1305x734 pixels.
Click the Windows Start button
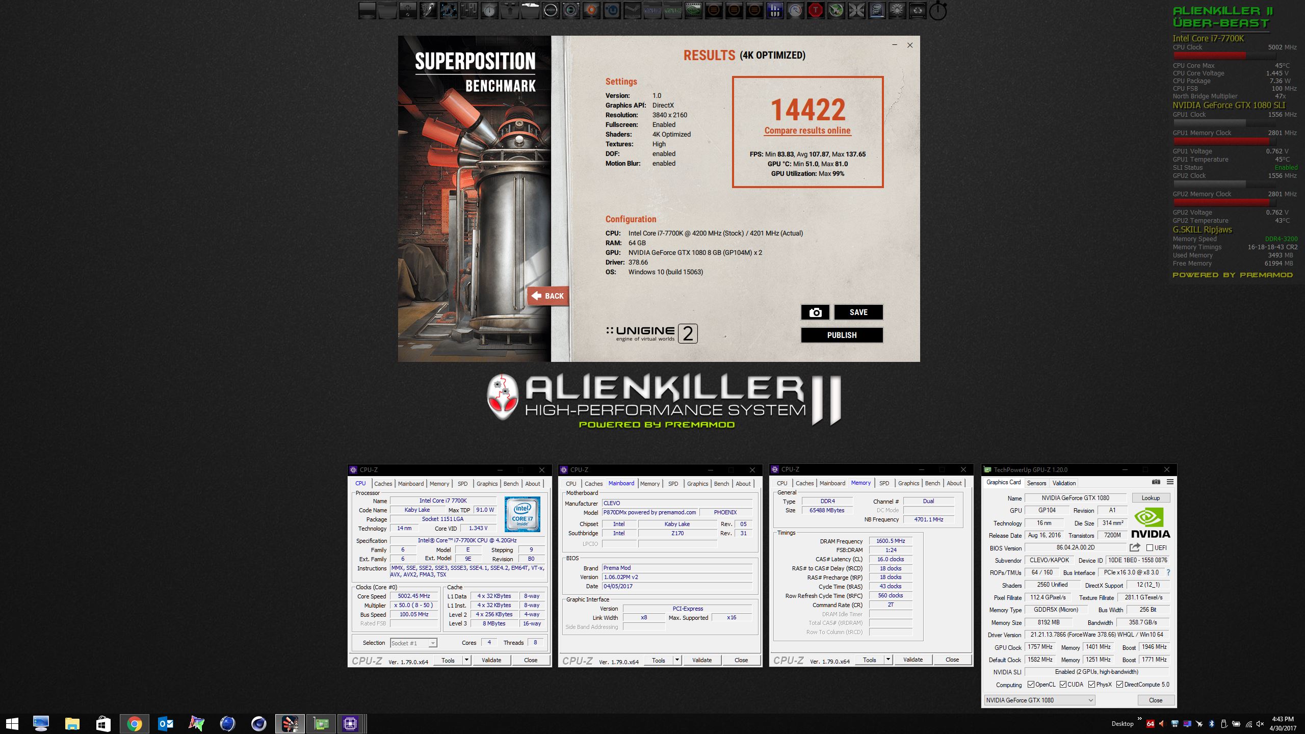11,724
